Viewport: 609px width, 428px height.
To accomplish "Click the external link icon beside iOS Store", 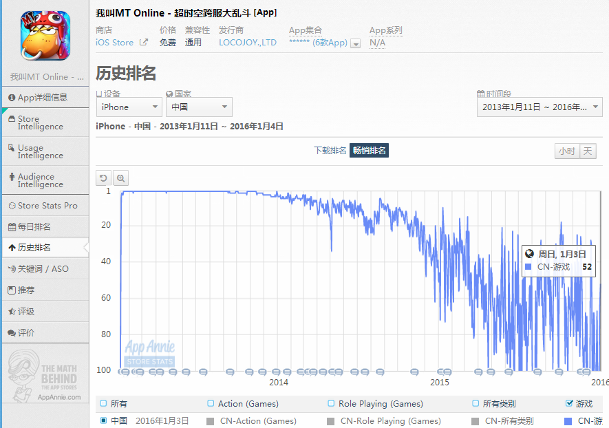I will tap(144, 42).
